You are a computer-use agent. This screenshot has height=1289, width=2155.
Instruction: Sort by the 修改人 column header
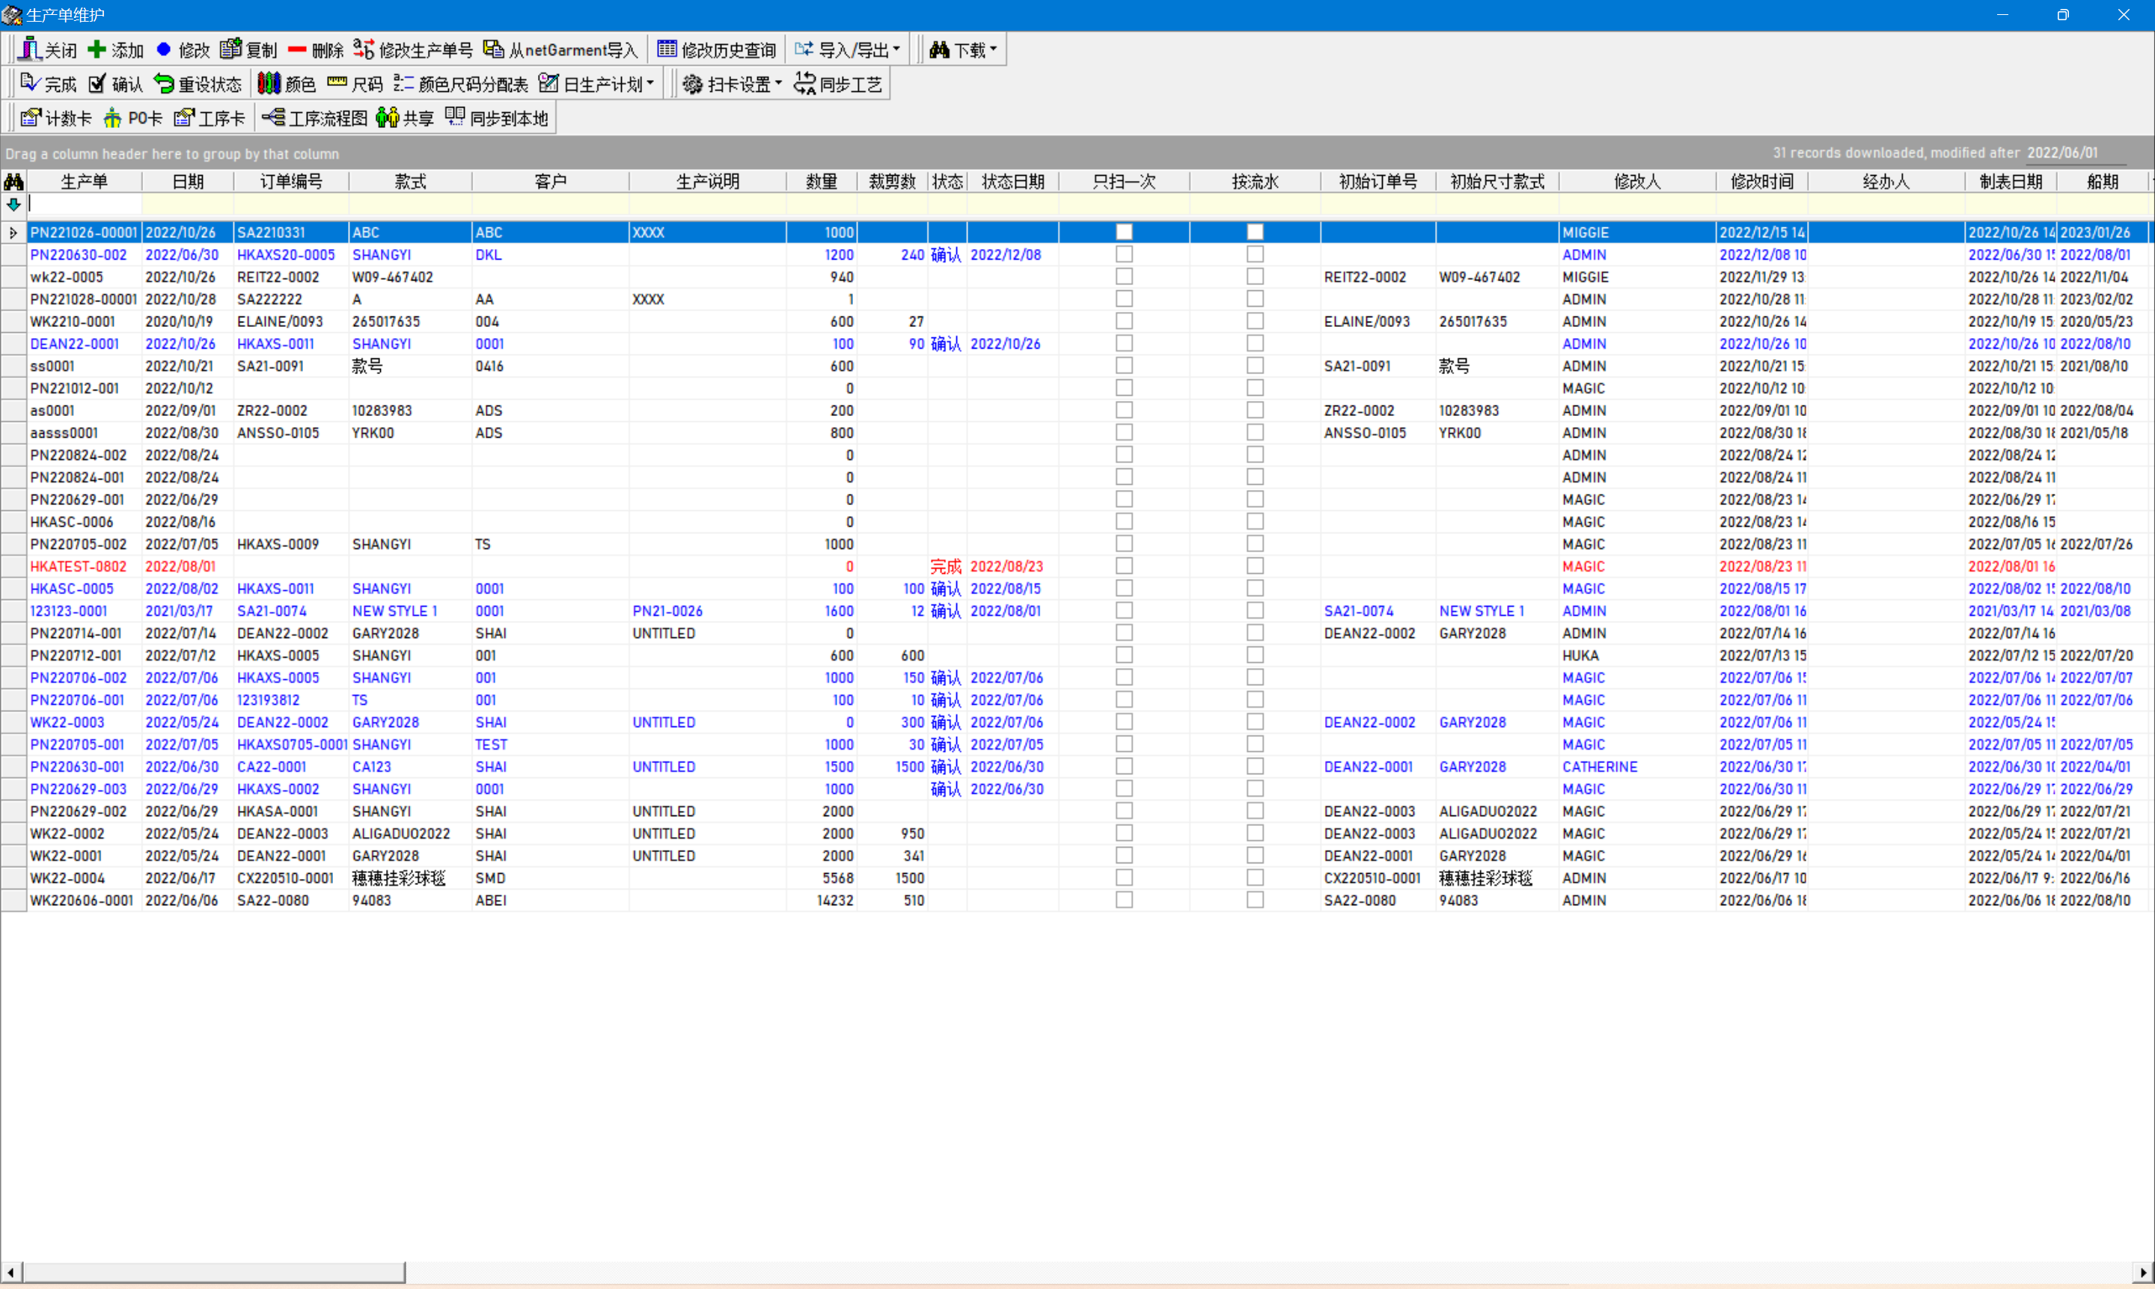[1637, 182]
